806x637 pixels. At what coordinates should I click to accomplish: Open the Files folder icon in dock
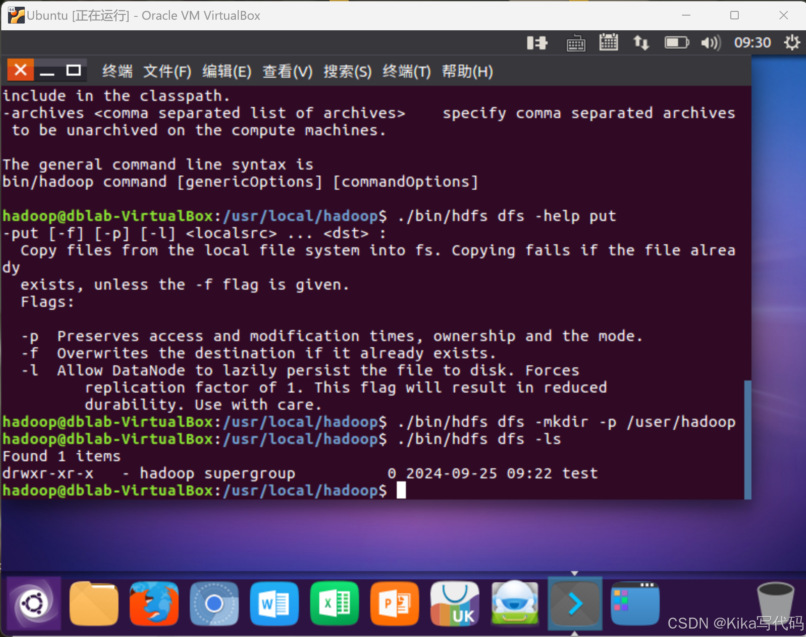(x=93, y=603)
